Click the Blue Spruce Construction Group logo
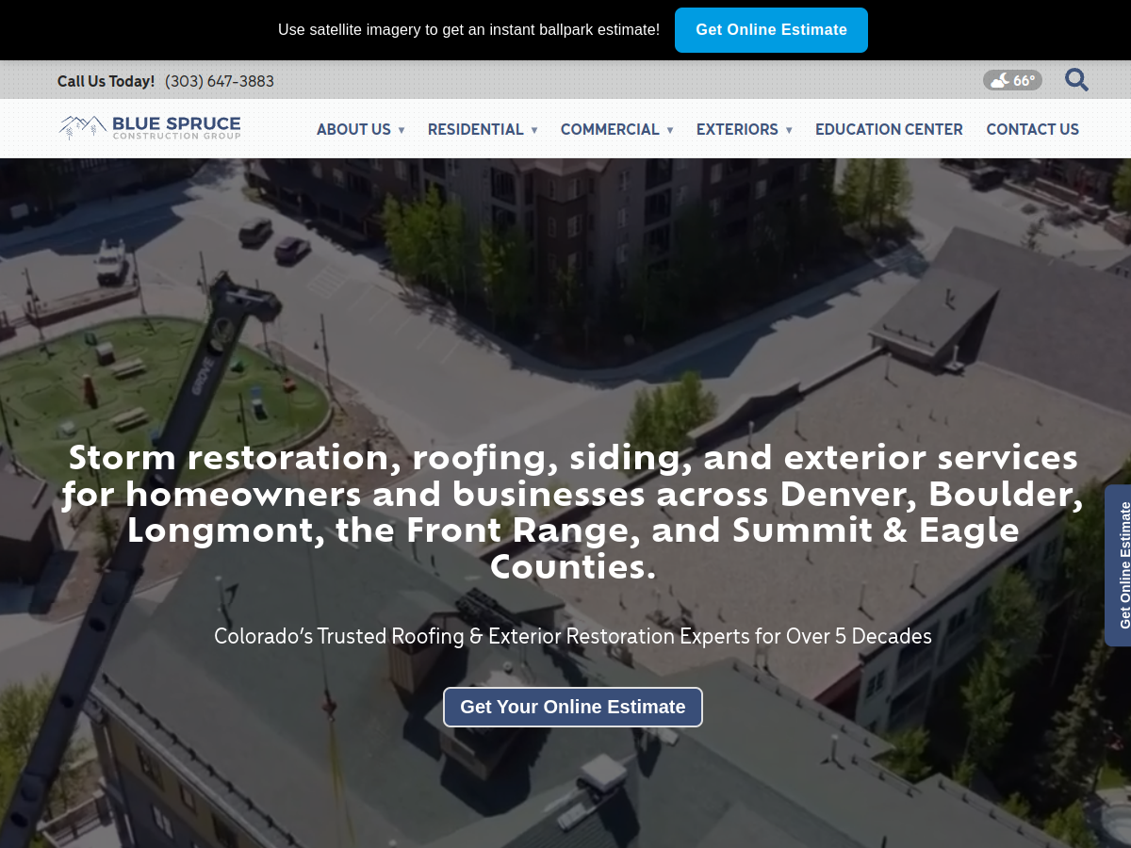The width and height of the screenshot is (1131, 848). pyautogui.click(x=150, y=128)
